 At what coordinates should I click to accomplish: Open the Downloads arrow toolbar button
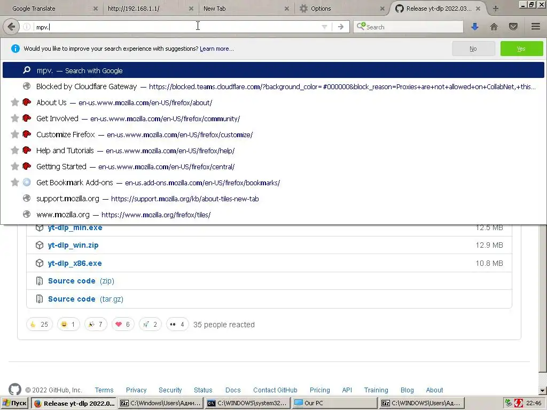[475, 27]
